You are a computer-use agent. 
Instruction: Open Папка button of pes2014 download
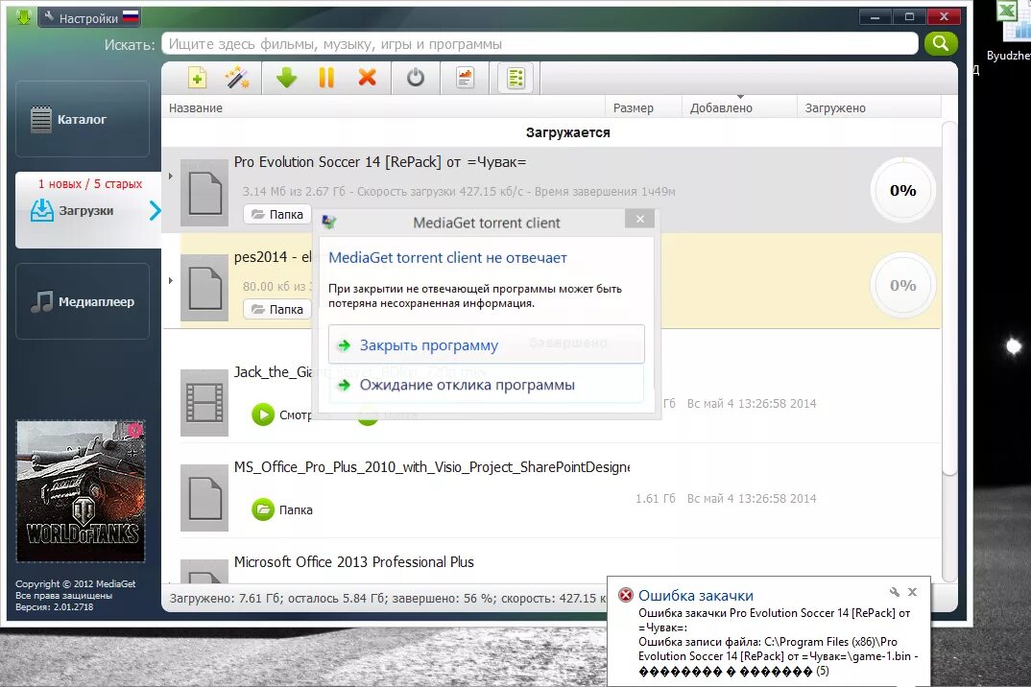click(276, 309)
